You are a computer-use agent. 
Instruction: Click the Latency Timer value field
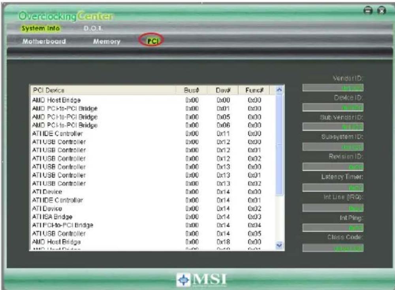[x=333, y=187]
